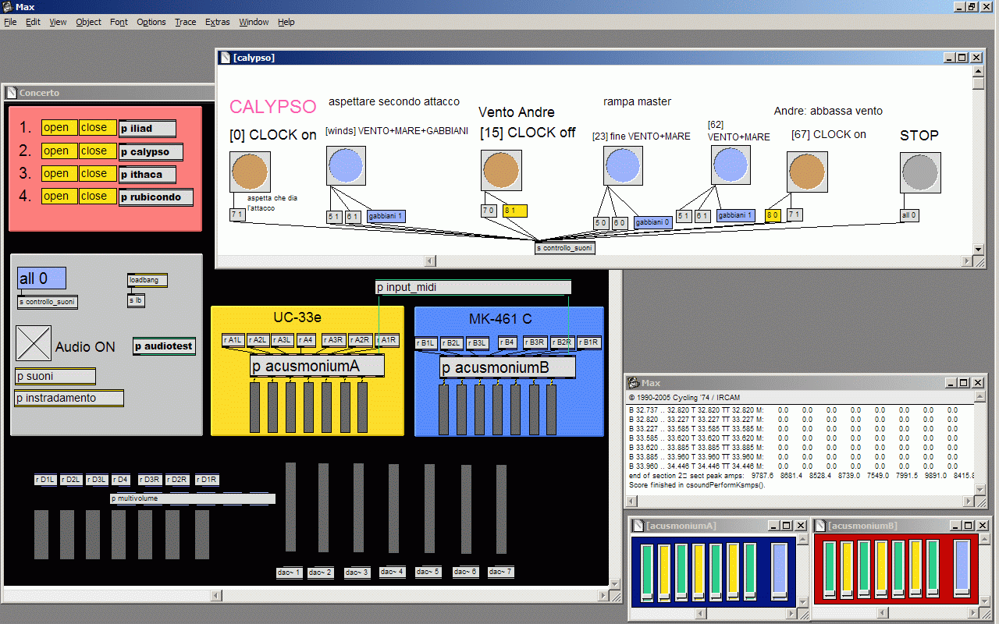Viewport: 999px width, 624px height.
Task: Open the 'p audiotest' subpatch object
Action: point(164,346)
